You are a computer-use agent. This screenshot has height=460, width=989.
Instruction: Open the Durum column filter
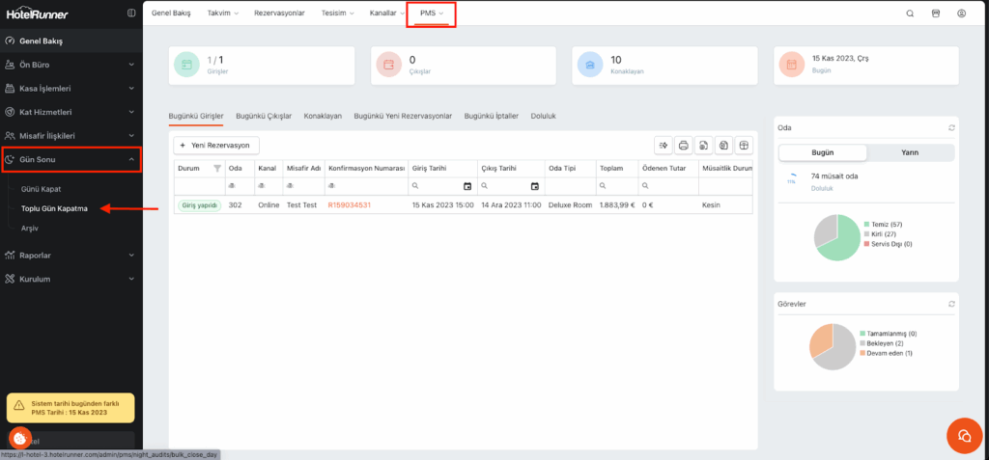tap(216, 167)
